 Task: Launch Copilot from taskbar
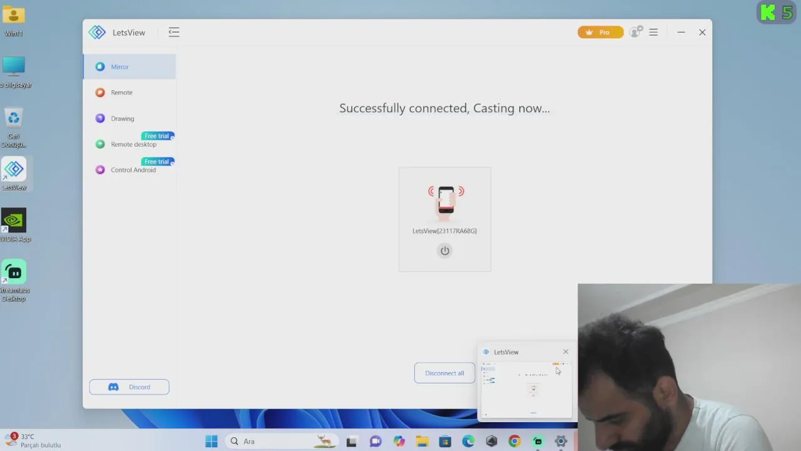[x=399, y=441]
